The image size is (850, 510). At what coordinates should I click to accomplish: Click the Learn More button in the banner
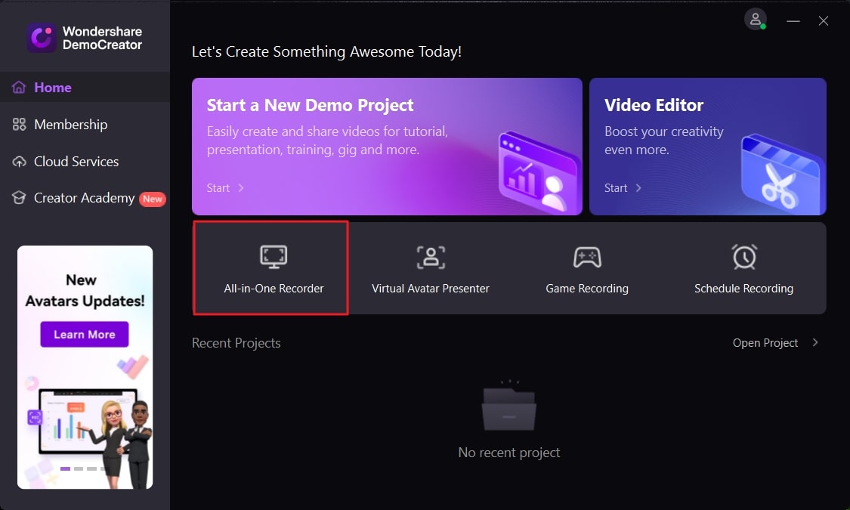pyautogui.click(x=85, y=335)
